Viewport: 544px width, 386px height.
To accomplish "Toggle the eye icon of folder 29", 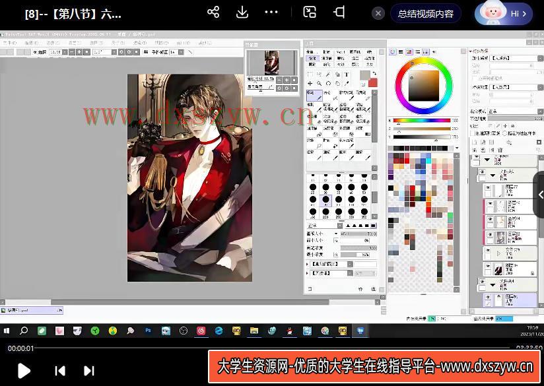I will (x=488, y=250).
